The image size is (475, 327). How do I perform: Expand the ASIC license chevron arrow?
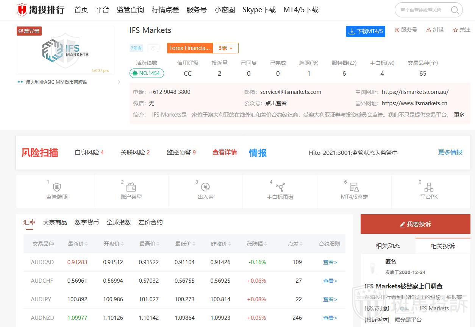[x=119, y=82]
